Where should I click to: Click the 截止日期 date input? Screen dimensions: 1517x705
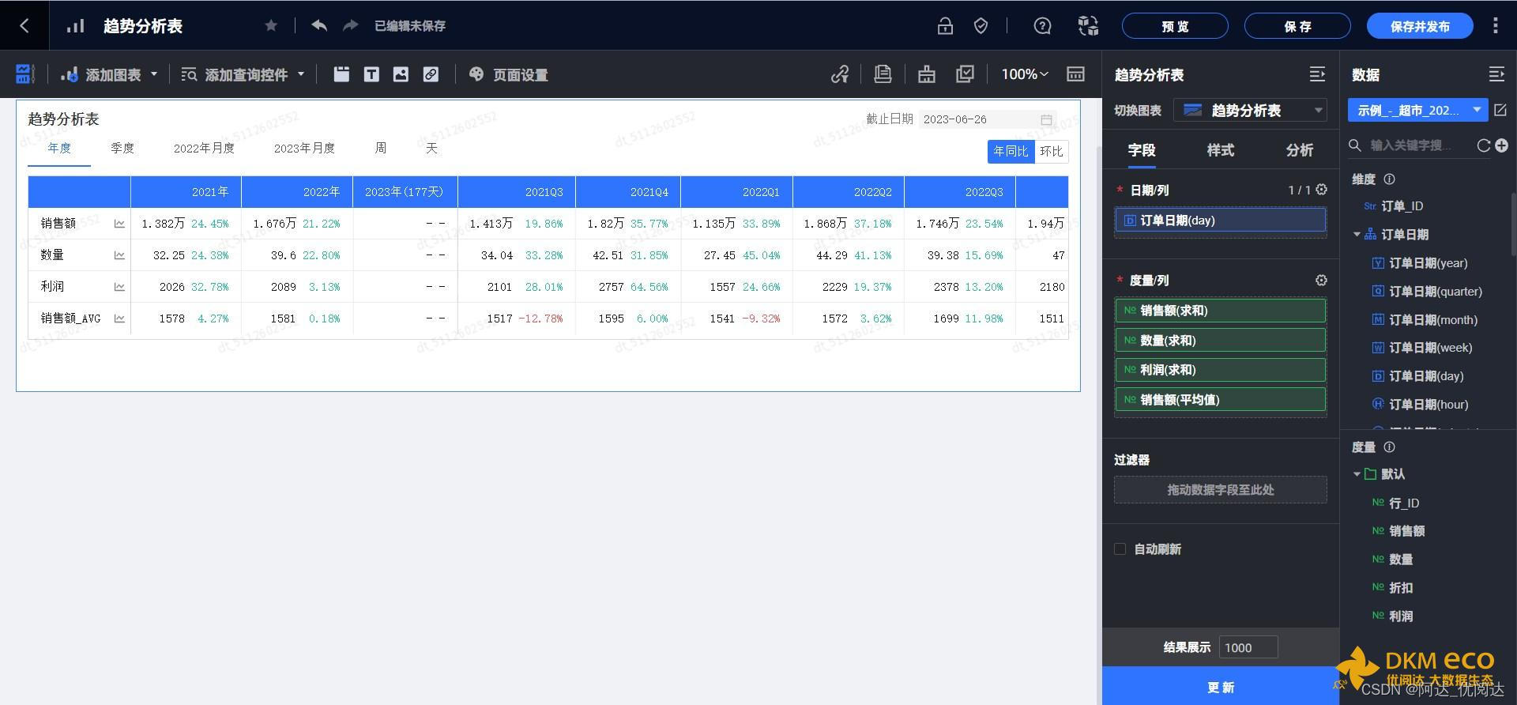[x=988, y=119]
